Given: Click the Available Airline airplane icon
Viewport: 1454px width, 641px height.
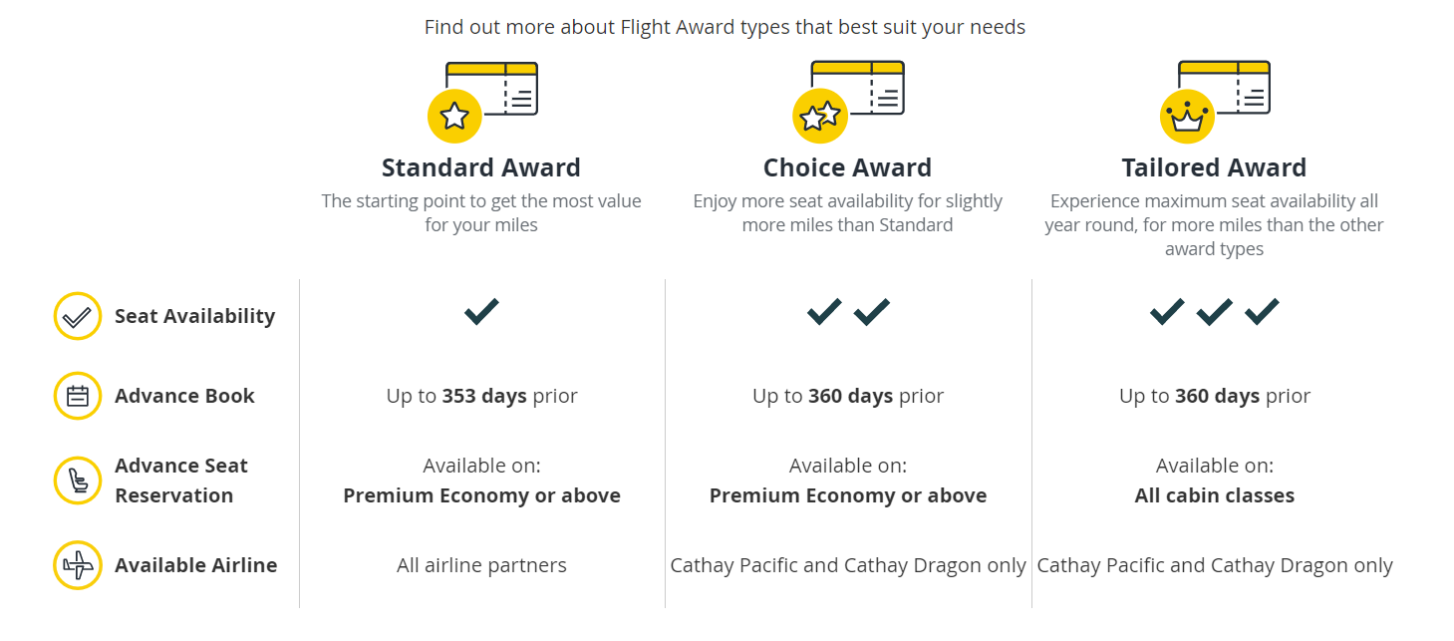Looking at the screenshot, I should click(x=78, y=565).
